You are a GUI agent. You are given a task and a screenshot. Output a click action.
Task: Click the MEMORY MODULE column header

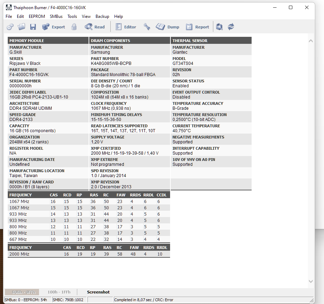click(48, 40)
